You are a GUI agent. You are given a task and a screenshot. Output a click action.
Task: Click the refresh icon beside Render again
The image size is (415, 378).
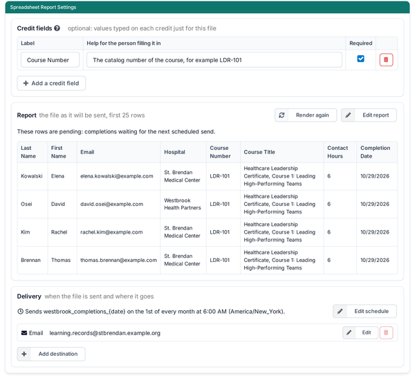tap(282, 115)
